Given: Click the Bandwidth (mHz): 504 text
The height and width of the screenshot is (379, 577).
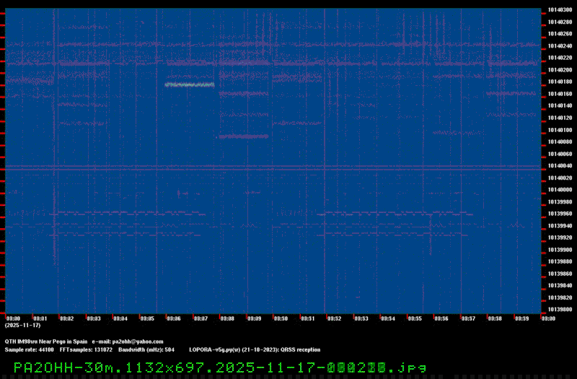Looking at the screenshot, I should tap(146, 349).
